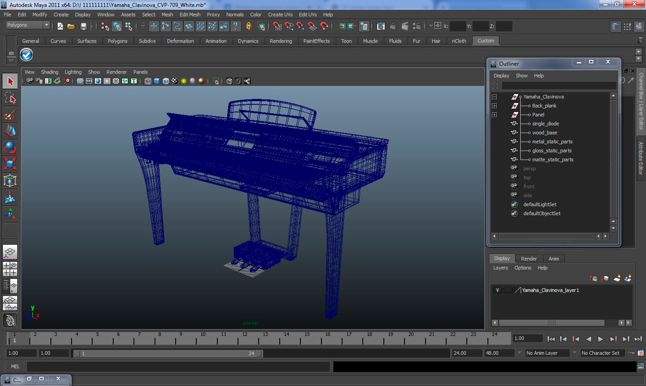Open the layer editor Options menu

[x=523, y=268]
